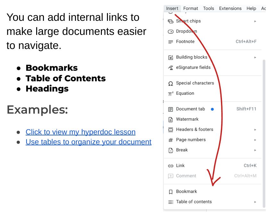Select the Watermark menu entry
278x217 pixels.
click(x=212, y=119)
